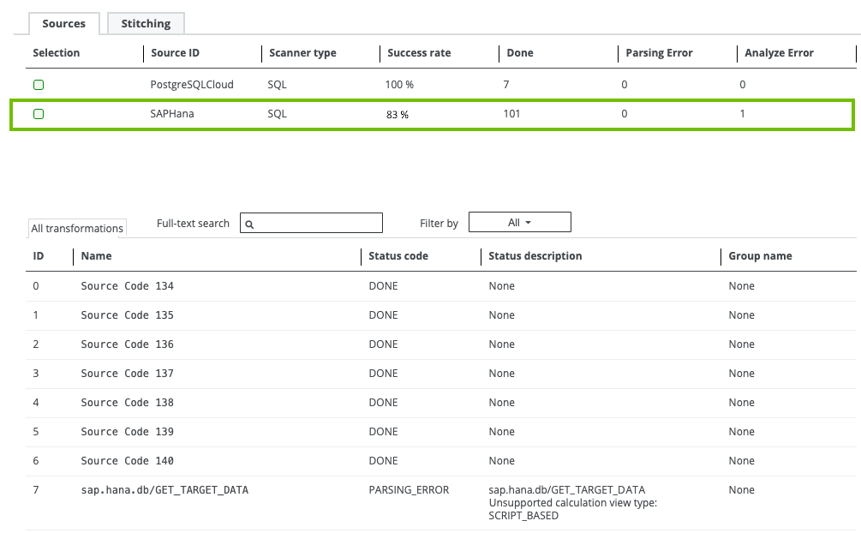Click the Group name column header
Image resolution: width=861 pixels, height=533 pixels.
pos(760,256)
